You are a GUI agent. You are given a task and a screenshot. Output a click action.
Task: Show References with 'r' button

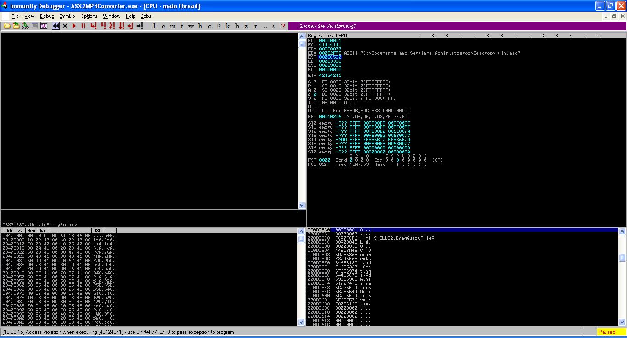click(x=255, y=26)
